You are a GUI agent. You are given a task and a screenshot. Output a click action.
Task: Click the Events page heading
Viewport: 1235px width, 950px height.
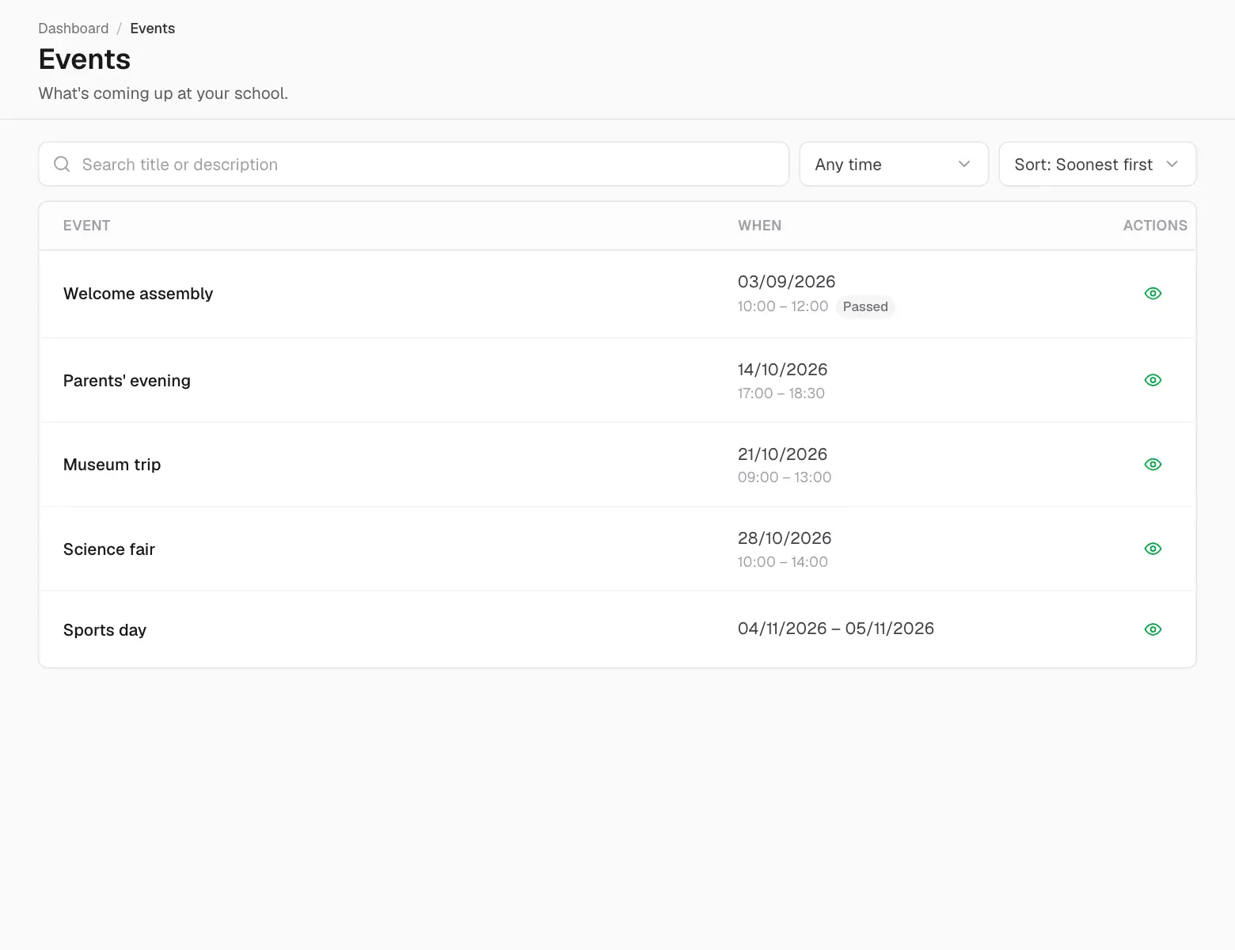click(85, 59)
